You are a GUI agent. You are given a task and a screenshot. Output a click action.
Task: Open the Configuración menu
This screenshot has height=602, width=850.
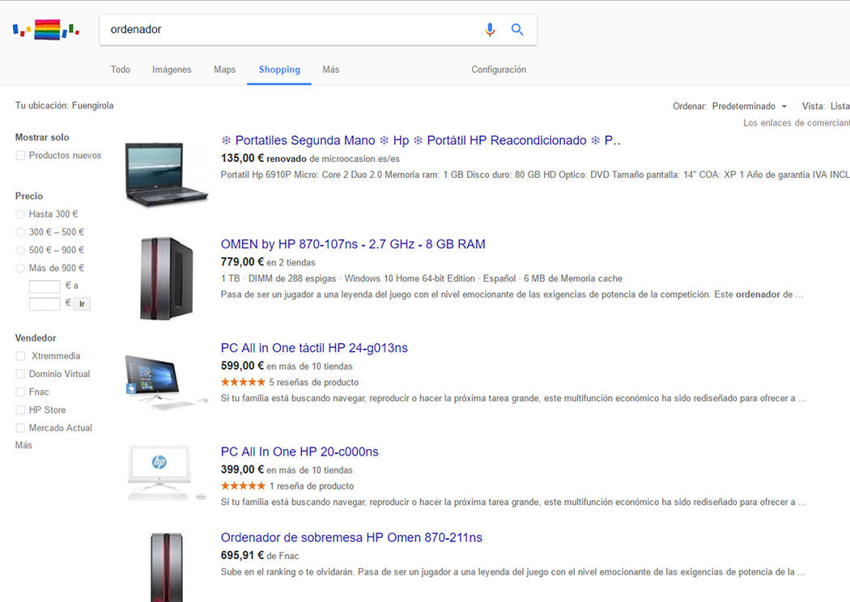pyautogui.click(x=498, y=70)
